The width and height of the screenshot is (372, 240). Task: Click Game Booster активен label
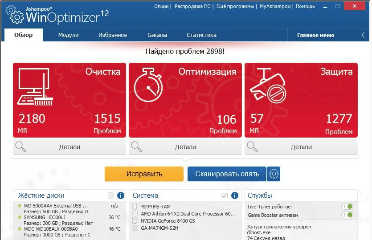tap(273, 215)
